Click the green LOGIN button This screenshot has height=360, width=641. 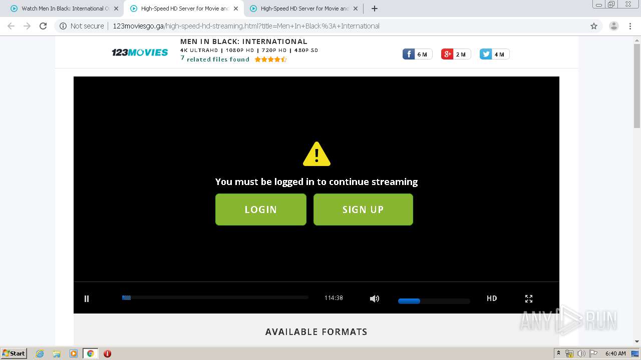tap(261, 209)
